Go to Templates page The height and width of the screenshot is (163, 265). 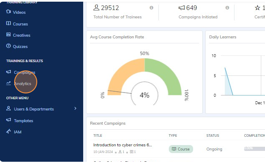(23, 121)
